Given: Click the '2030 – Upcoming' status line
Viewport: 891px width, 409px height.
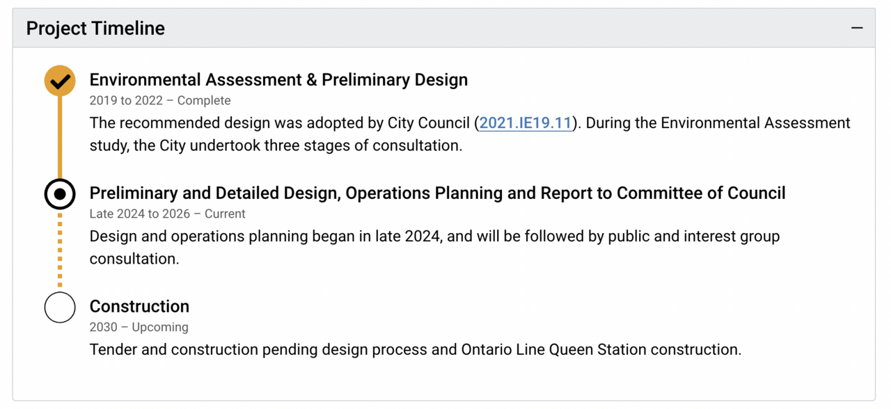Looking at the screenshot, I should pyautogui.click(x=139, y=328).
